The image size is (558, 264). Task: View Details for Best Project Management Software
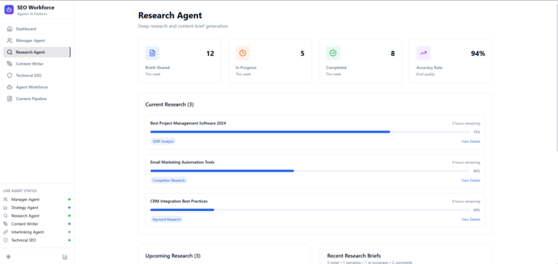click(471, 141)
